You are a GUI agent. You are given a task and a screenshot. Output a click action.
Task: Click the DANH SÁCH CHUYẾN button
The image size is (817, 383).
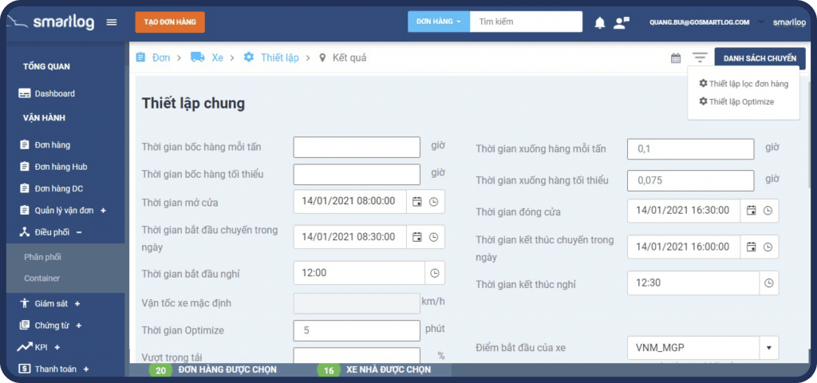(x=760, y=58)
